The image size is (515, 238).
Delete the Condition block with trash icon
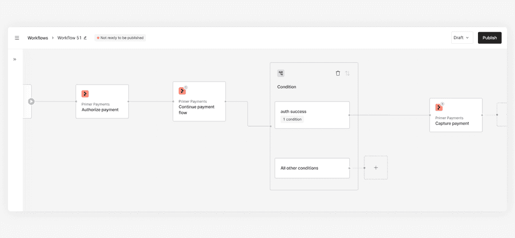337,73
